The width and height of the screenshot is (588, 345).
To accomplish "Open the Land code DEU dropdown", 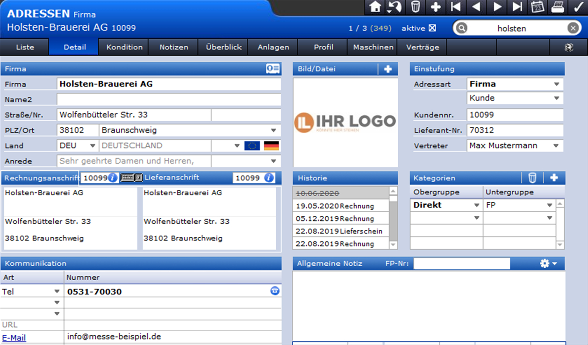I will pyautogui.click(x=93, y=145).
